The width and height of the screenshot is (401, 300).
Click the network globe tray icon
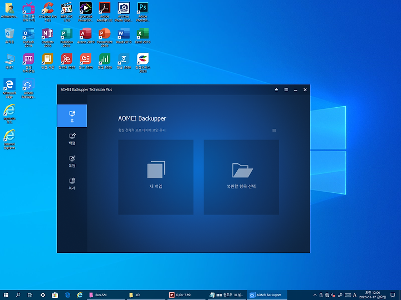327,295
